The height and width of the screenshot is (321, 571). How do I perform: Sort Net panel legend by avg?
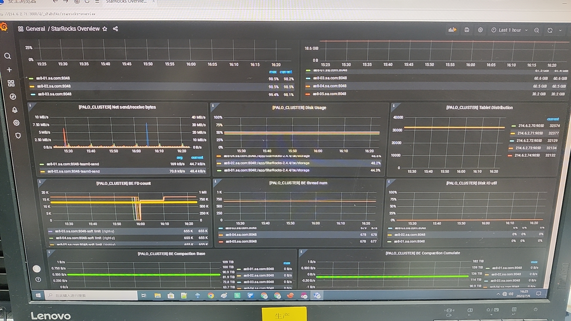(x=179, y=158)
